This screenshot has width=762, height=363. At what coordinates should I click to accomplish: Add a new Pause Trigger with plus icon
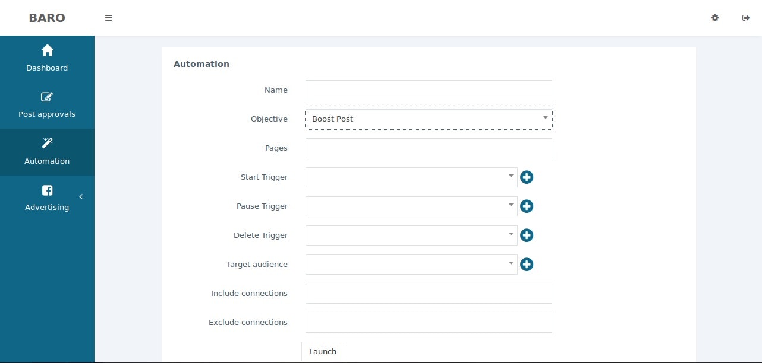click(527, 206)
